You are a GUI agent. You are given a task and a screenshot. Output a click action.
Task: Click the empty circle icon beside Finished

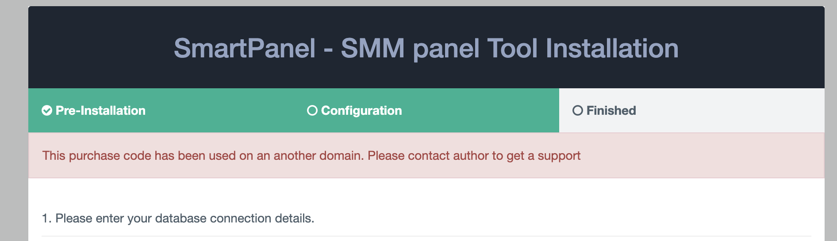pyautogui.click(x=578, y=110)
